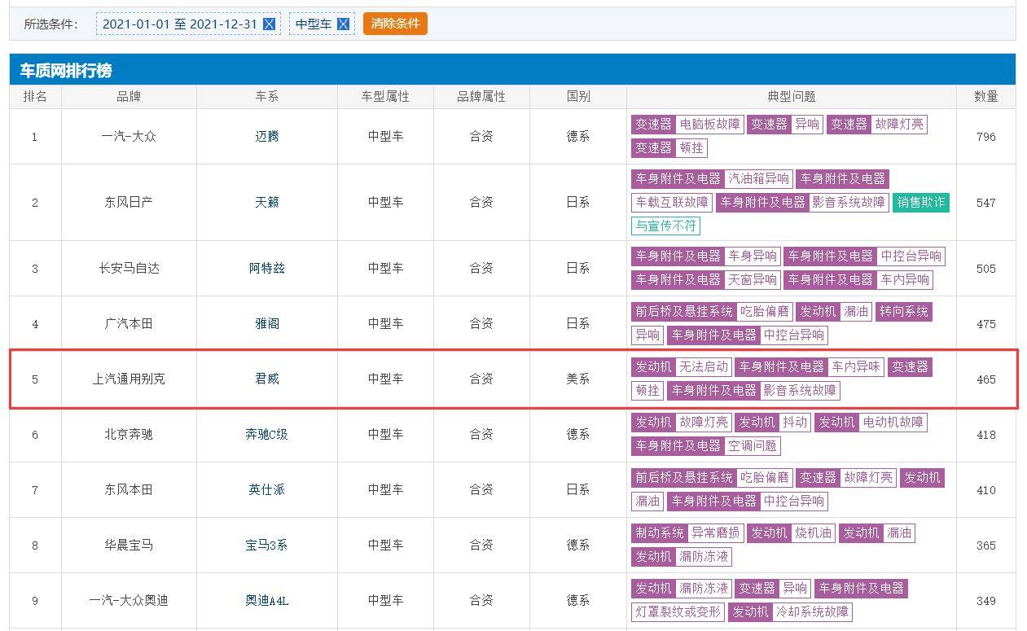The height and width of the screenshot is (631, 1027).
Task: Open the 奥迪A4L car series link
Action: coord(266,601)
